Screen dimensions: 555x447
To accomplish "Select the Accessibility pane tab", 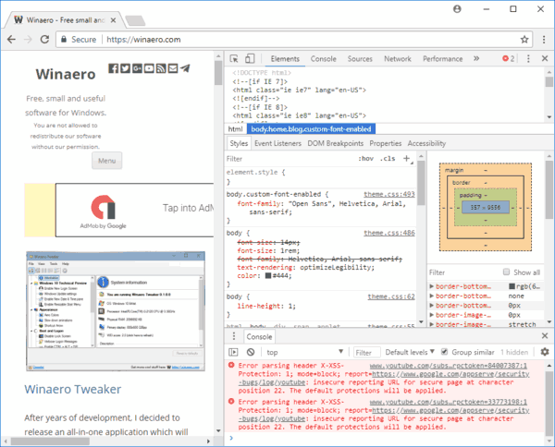I will [x=426, y=143].
